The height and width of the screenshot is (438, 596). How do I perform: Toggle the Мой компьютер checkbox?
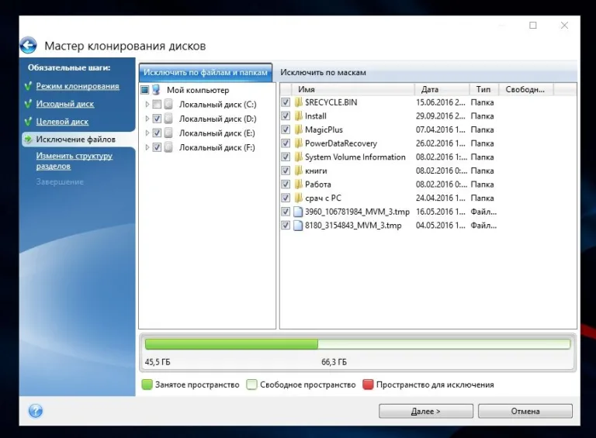[x=145, y=90]
